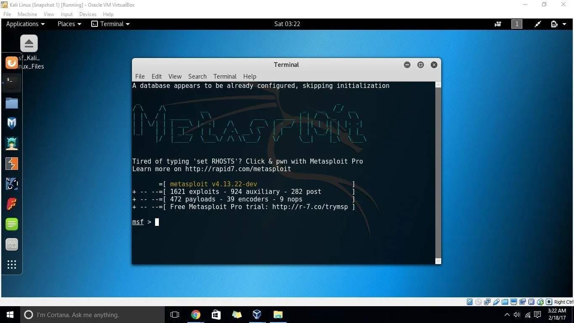Click the metasploit v4.13.22-dev version text
Image resolution: width=574 pixels, height=323 pixels.
[213, 184]
